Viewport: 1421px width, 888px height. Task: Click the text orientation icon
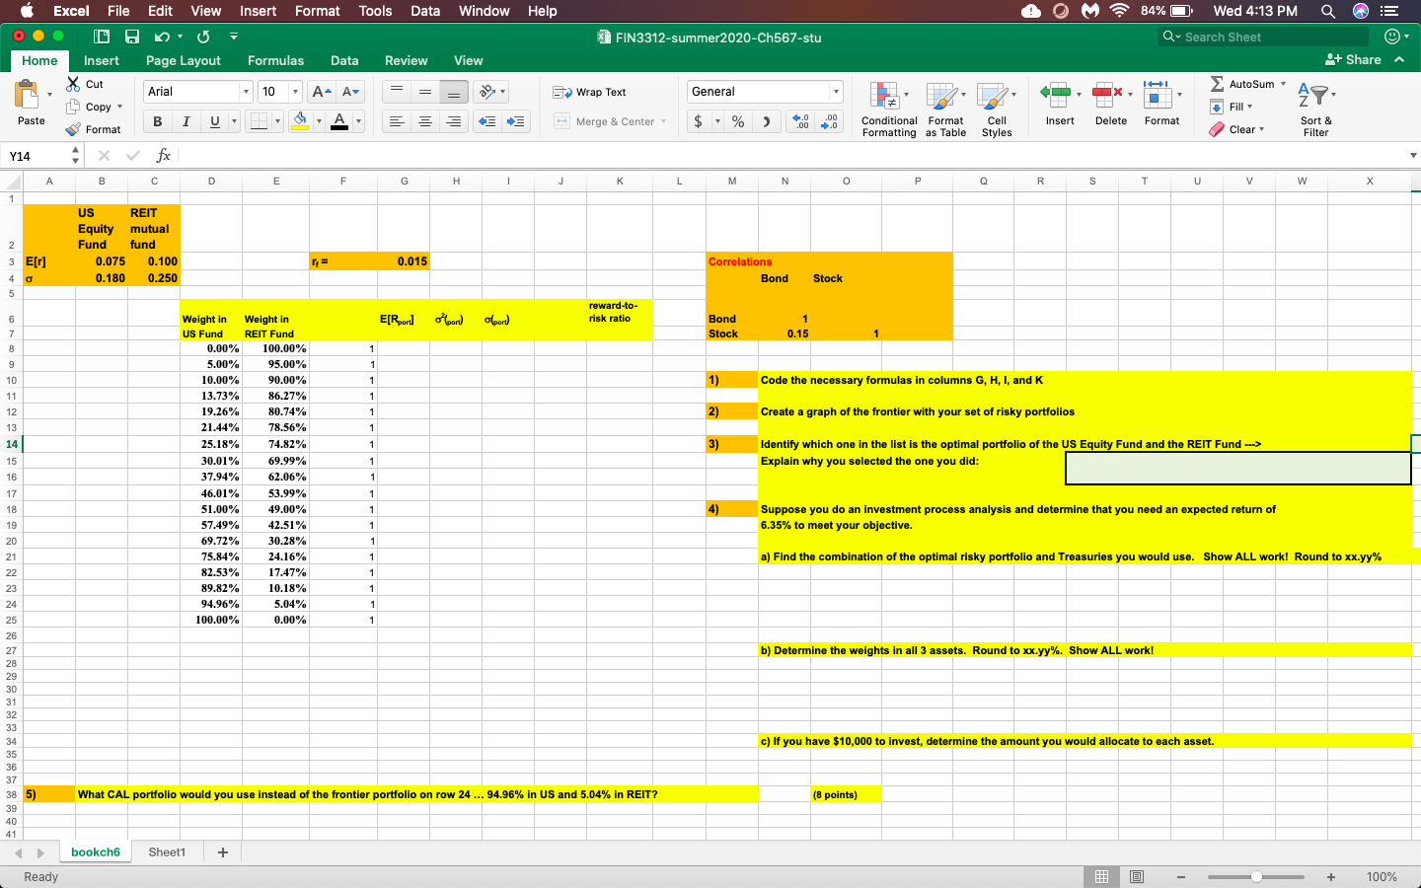[x=486, y=92]
